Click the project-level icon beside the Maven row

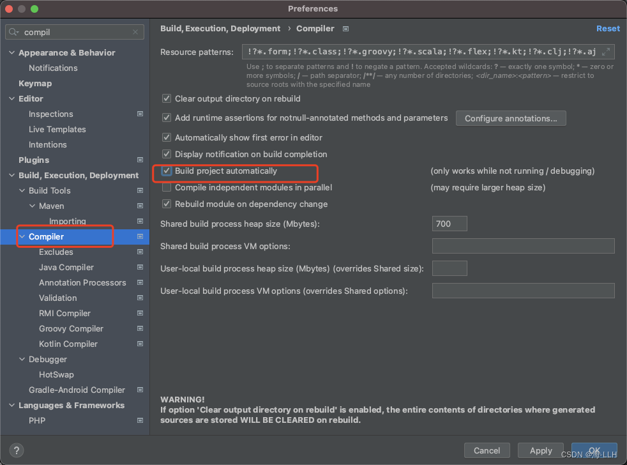click(x=140, y=206)
